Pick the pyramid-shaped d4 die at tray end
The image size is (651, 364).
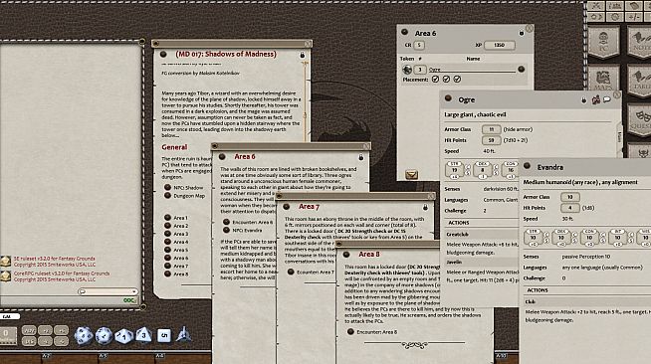pyautogui.click(x=183, y=334)
